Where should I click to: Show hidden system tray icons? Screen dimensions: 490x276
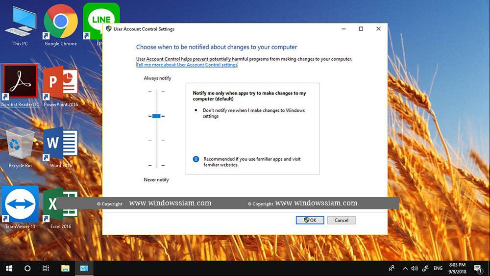point(405,268)
